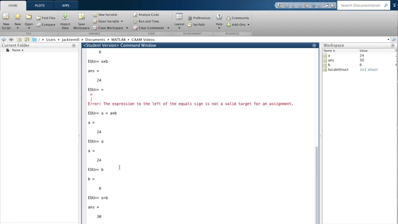Go up one folder level
Image resolution: width=398 pixels, height=224 pixels.
[19, 40]
